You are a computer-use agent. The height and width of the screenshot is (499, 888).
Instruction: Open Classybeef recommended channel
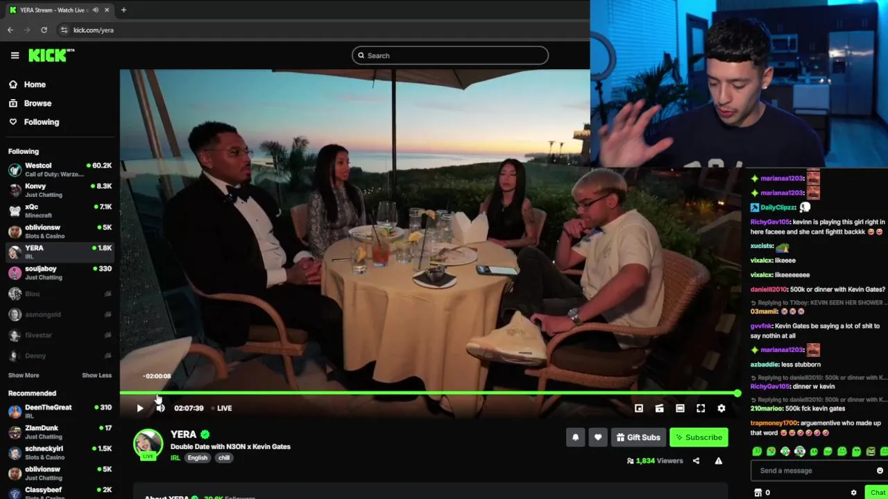tap(60, 493)
